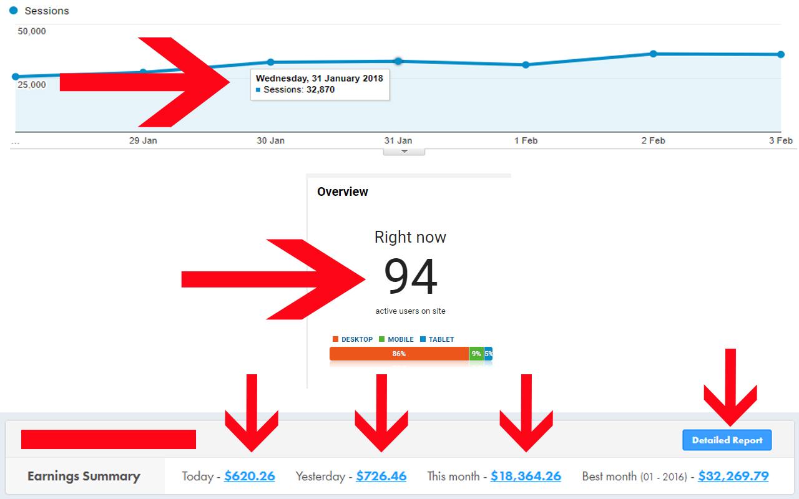Open Best month earnings of $32,269.79

pos(733,476)
